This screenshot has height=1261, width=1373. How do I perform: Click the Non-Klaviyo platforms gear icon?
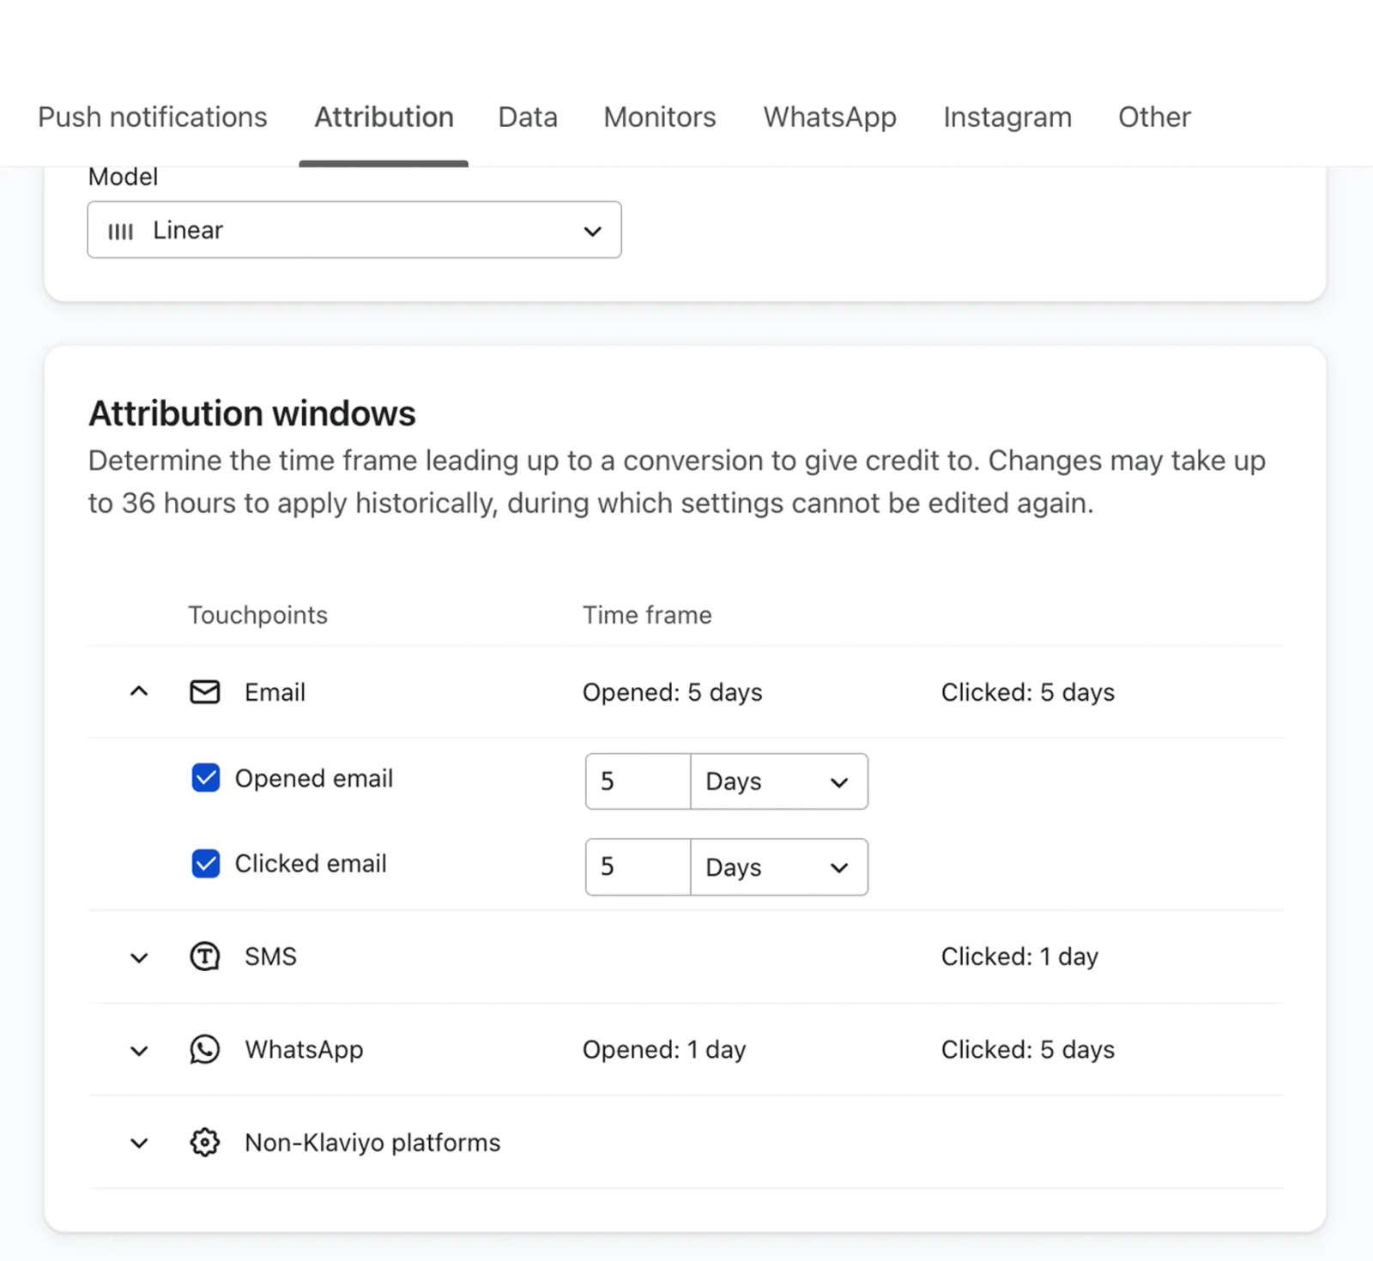(x=205, y=1143)
